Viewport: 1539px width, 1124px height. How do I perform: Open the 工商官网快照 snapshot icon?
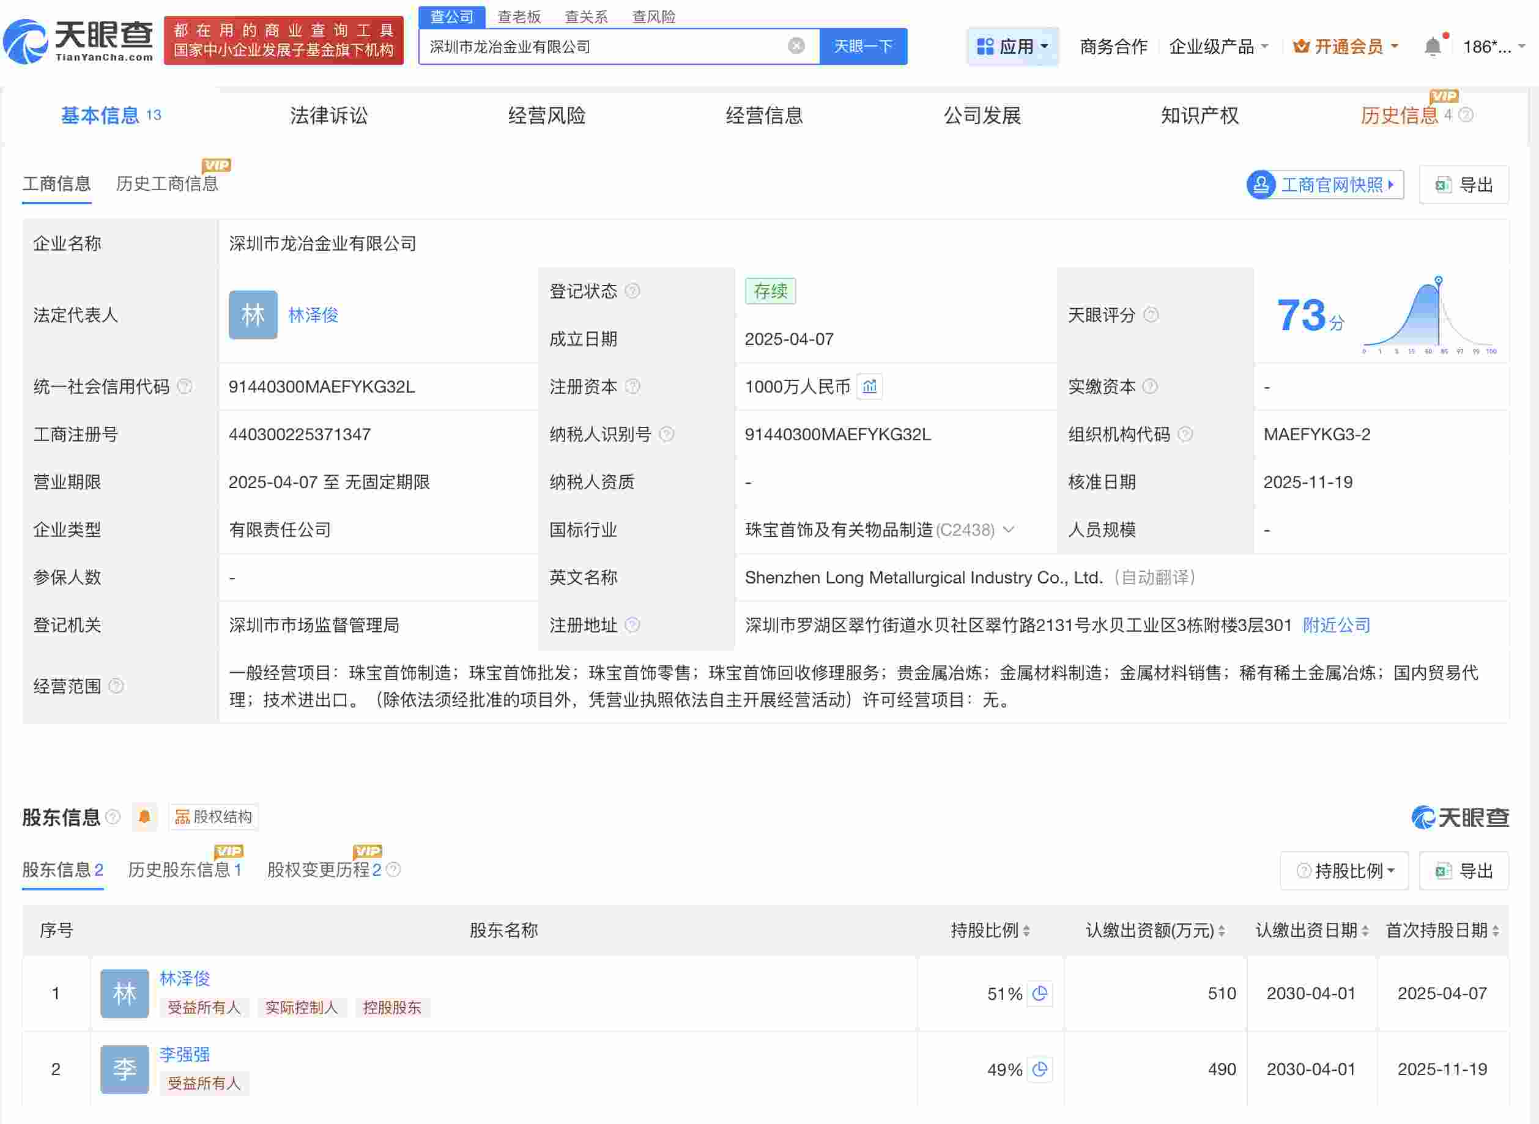pyautogui.click(x=1261, y=185)
